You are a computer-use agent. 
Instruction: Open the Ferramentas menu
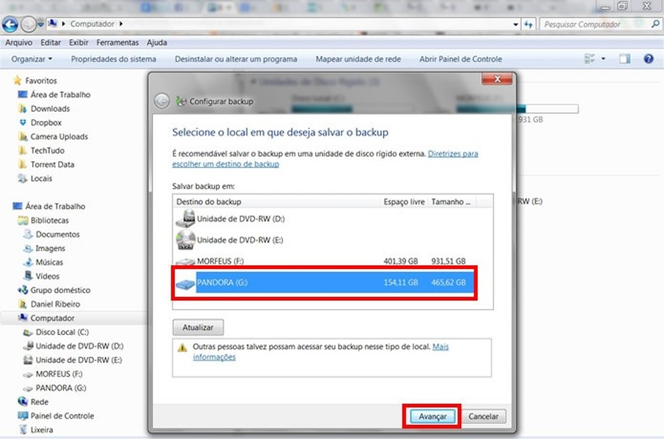click(x=117, y=42)
